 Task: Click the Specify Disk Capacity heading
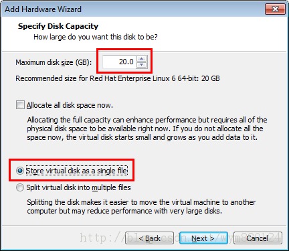58,26
